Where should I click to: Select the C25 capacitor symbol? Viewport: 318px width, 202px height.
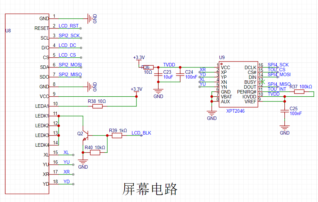tap(285, 111)
